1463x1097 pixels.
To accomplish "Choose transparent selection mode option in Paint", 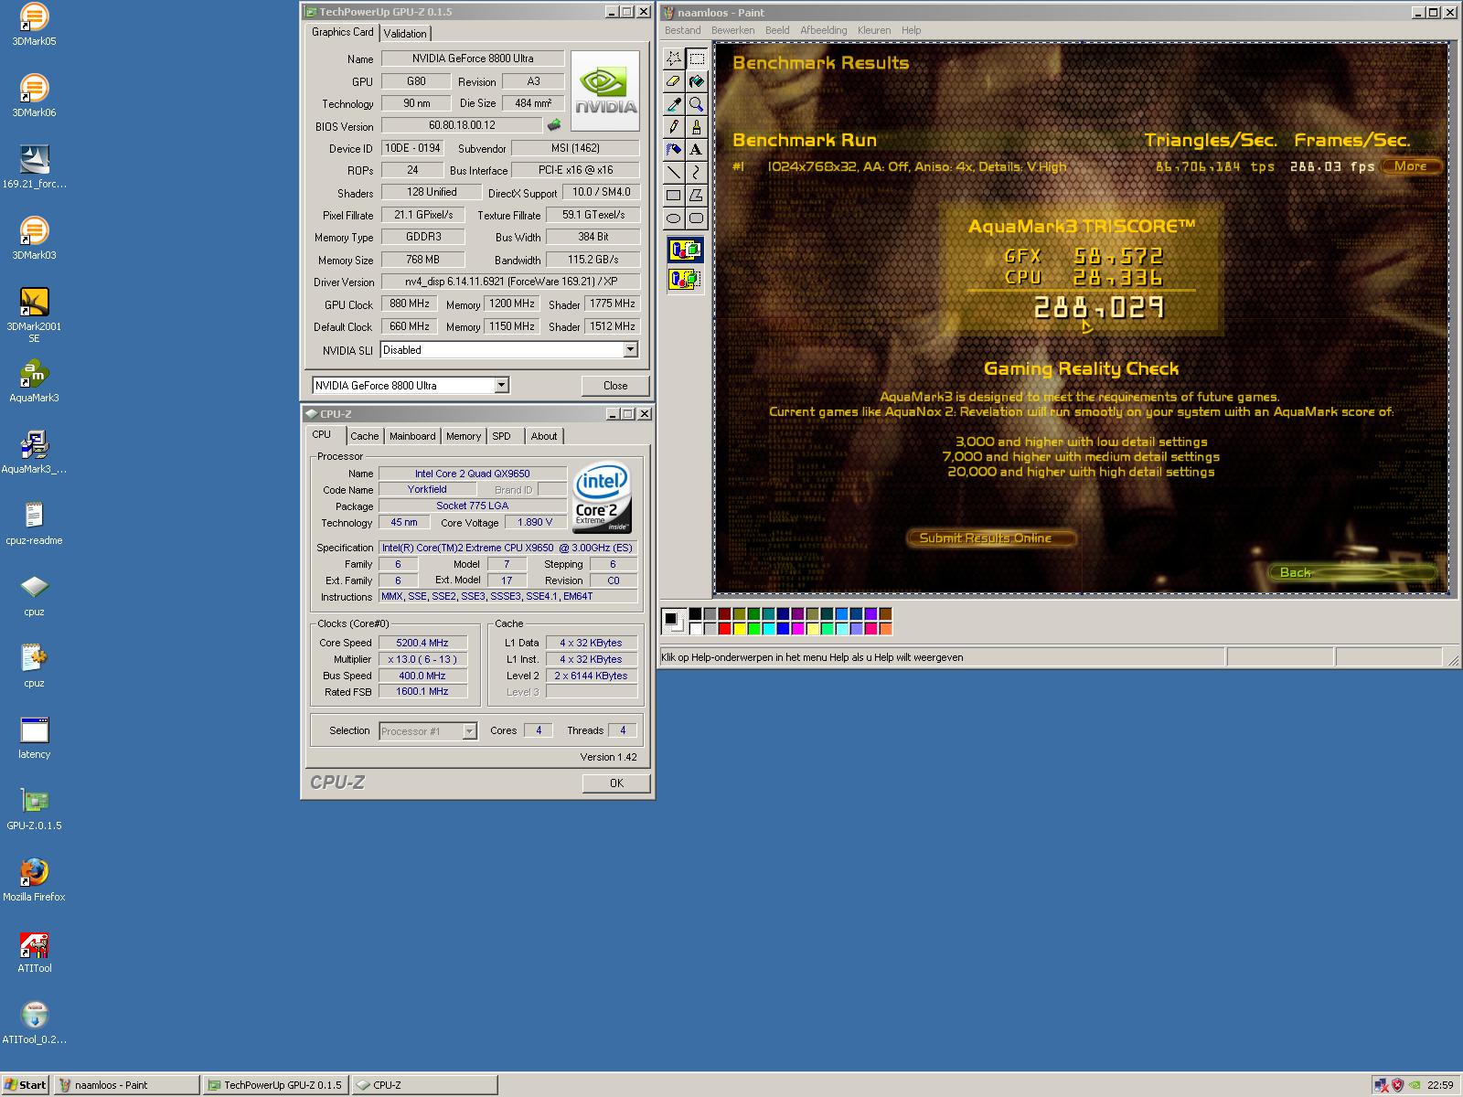I will [x=685, y=279].
